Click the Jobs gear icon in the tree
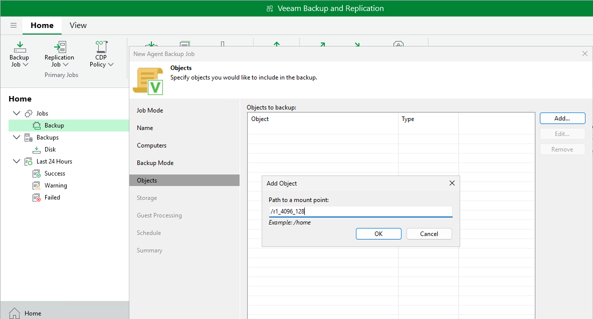 point(29,113)
